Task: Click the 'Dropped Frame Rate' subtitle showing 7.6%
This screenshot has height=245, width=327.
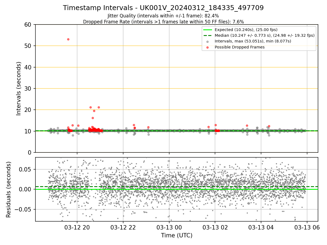Action: click(x=163, y=22)
